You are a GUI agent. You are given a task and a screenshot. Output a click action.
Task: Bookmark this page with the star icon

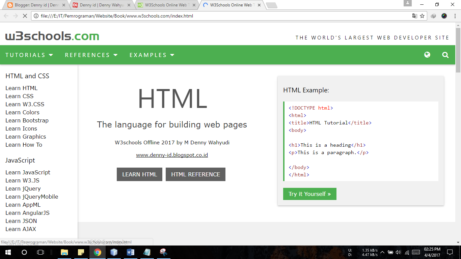pos(422,16)
